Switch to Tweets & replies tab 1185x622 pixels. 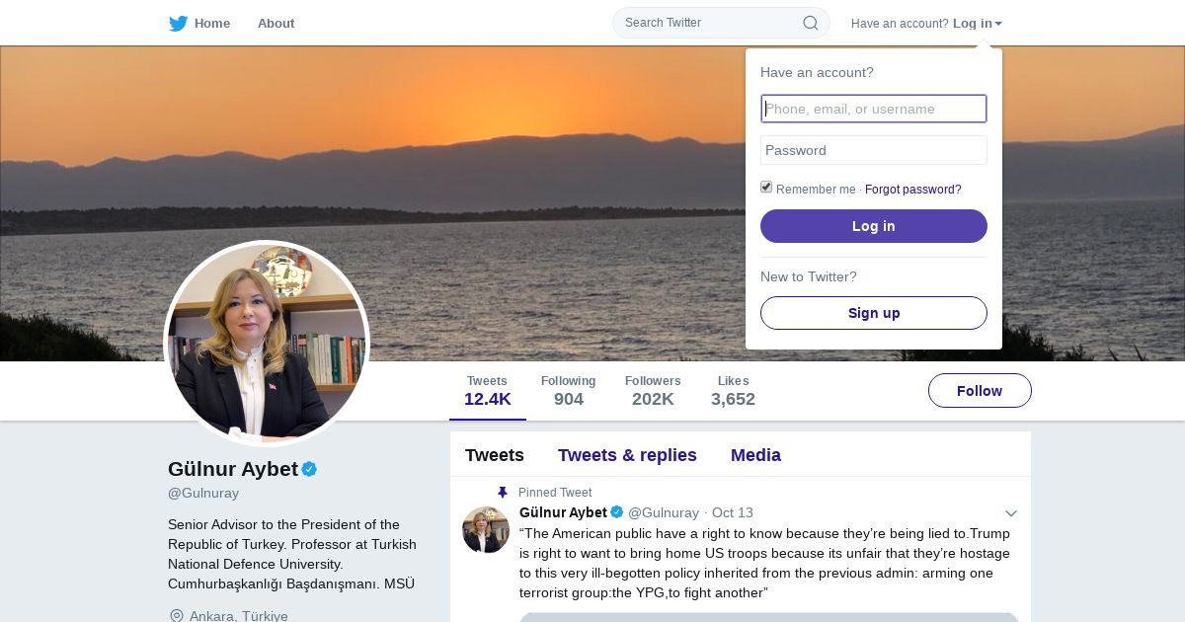[627, 455]
